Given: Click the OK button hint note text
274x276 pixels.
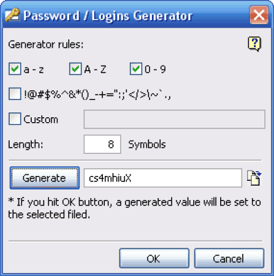Looking at the screenshot, I should [x=135, y=208].
